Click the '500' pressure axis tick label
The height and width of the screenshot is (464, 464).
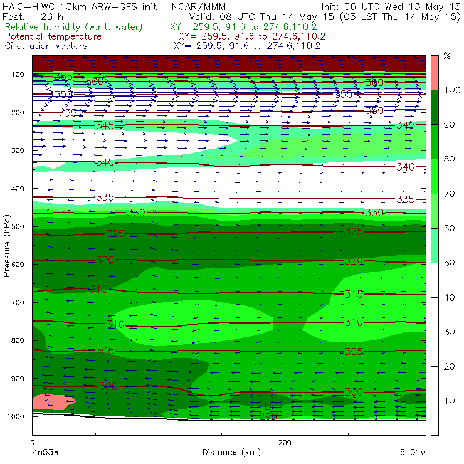pyautogui.click(x=18, y=226)
